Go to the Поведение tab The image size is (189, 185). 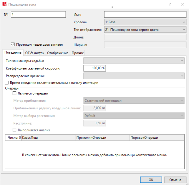coord(13,53)
